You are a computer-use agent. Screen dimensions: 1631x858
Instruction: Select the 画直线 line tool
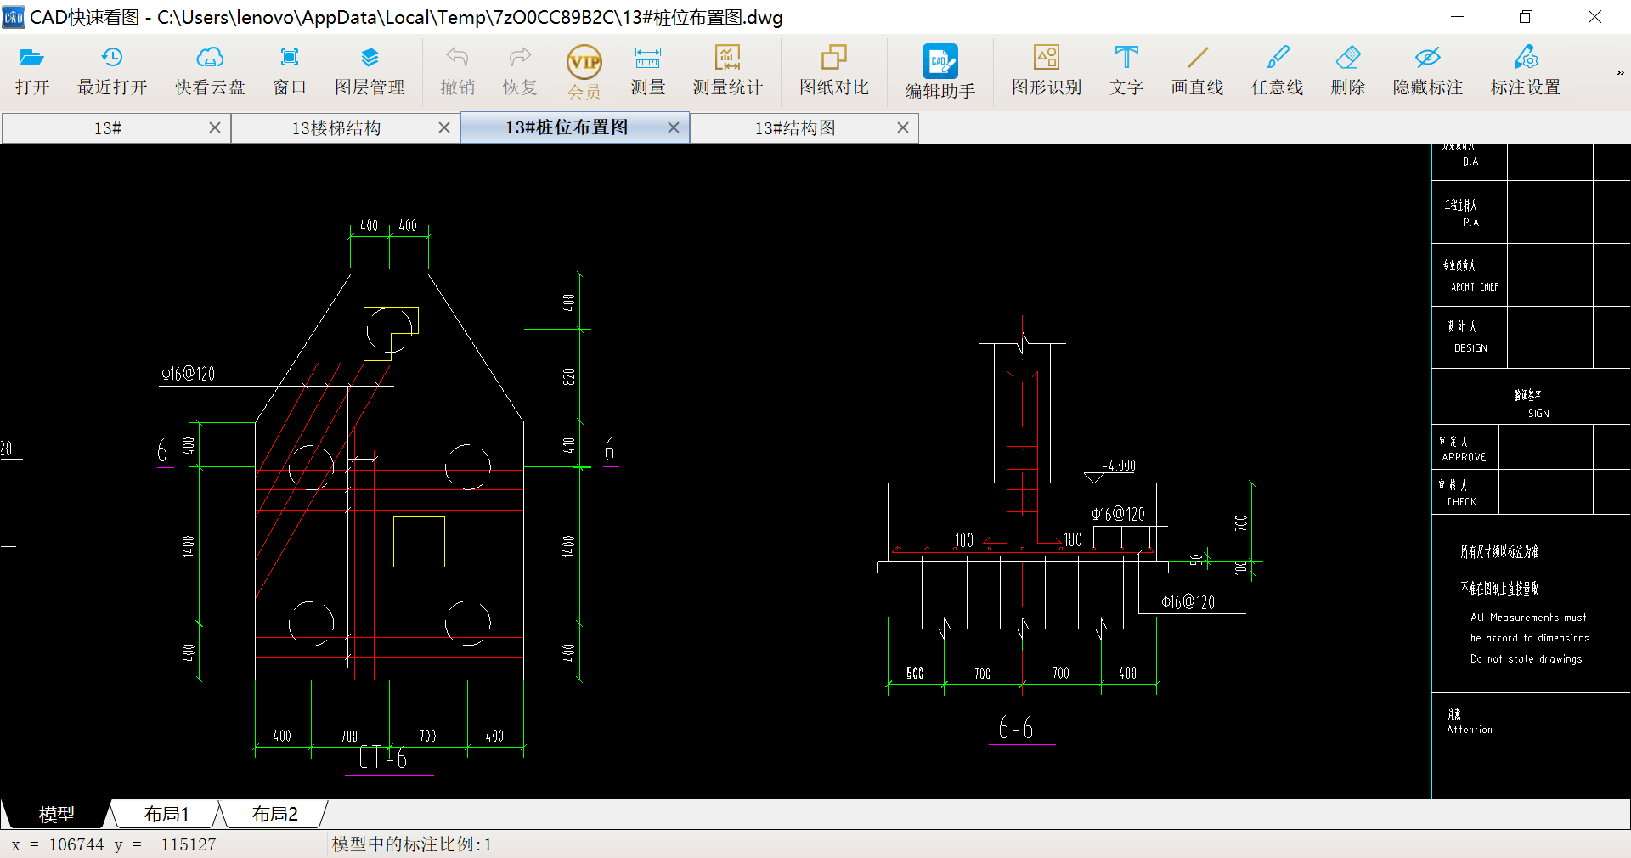click(x=1198, y=71)
